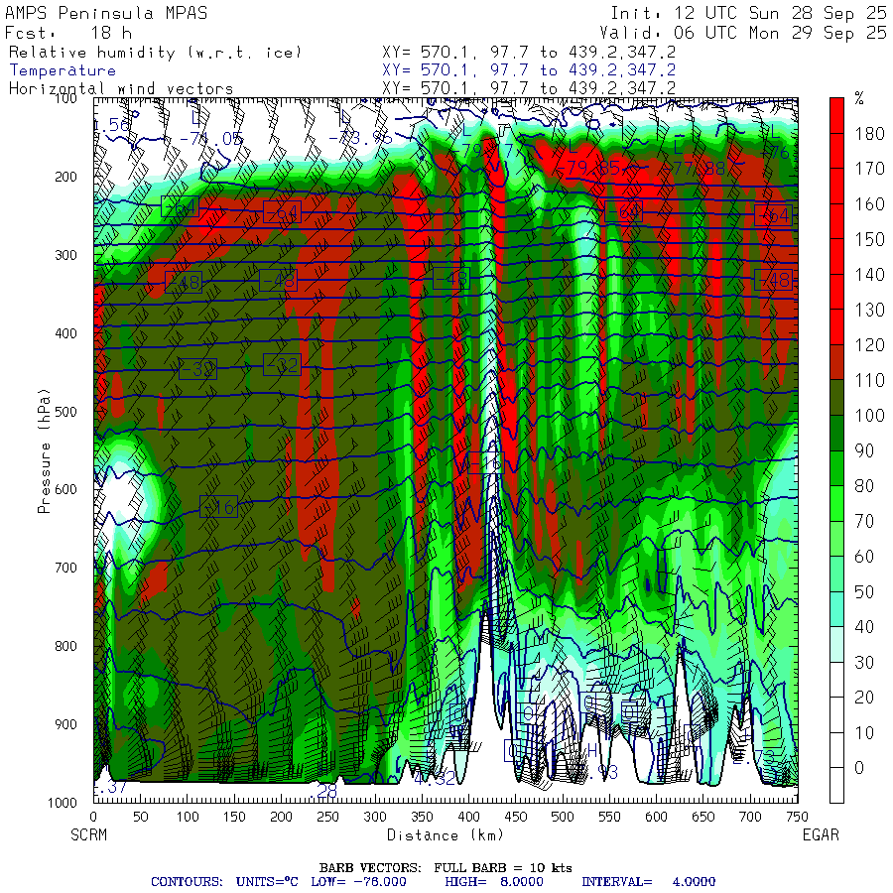Click the "120" label on the color bar
The image size is (893, 893).
tap(869, 345)
